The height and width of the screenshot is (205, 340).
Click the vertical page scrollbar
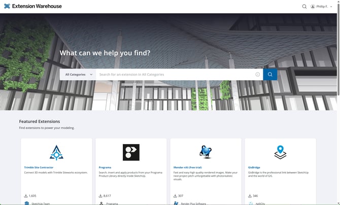click(x=338, y=49)
